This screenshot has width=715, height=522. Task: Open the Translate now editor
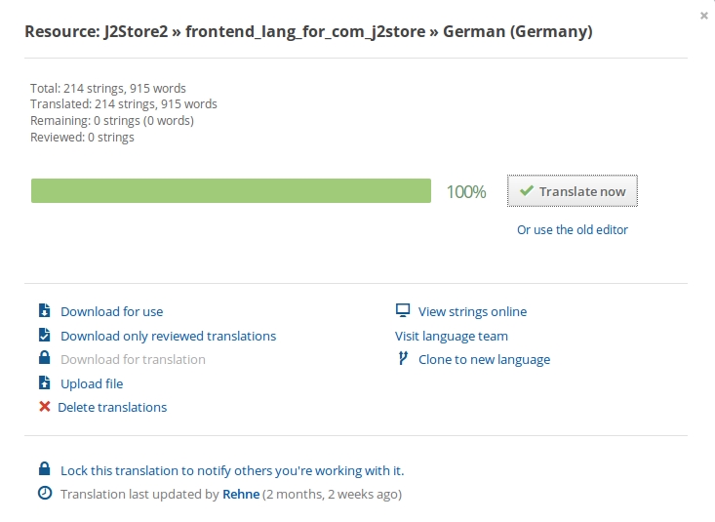coord(573,190)
